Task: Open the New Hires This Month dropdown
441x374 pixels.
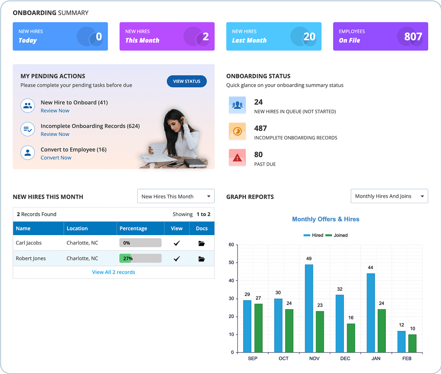Action: (175, 196)
